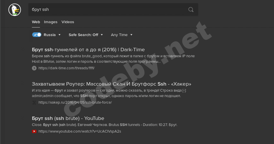Select the Web tab
The height and width of the screenshot is (144, 274).
pyautogui.click(x=36, y=22)
